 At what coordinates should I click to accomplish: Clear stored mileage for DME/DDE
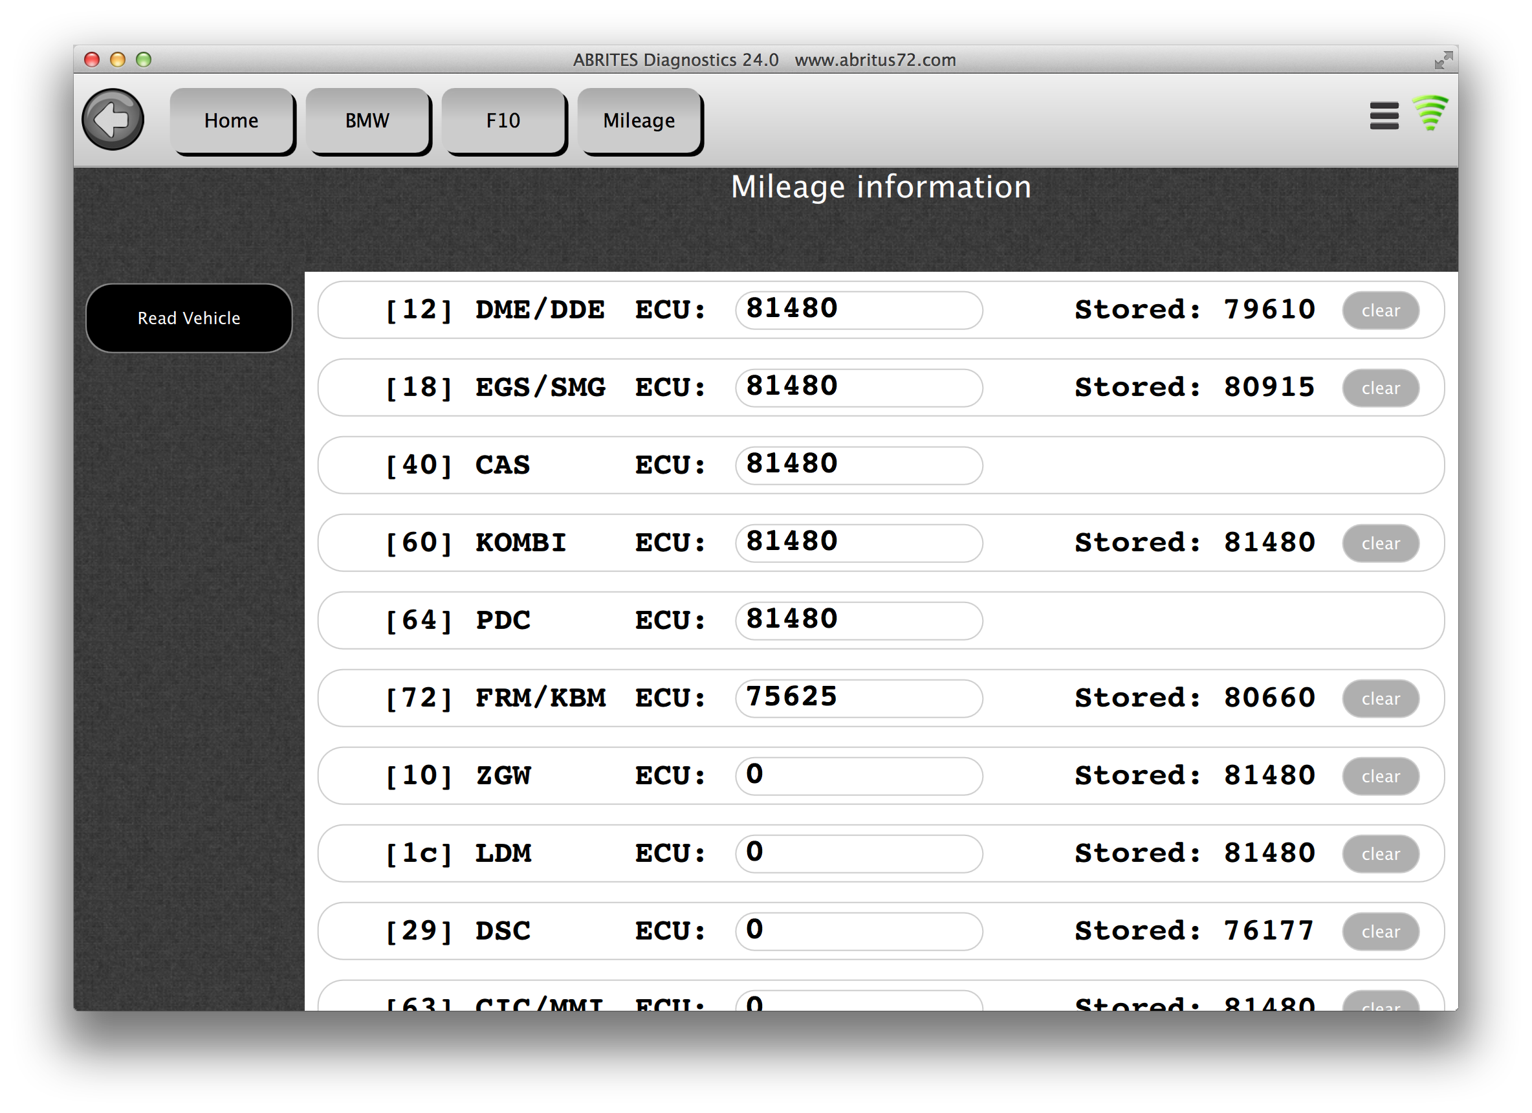pyautogui.click(x=1380, y=311)
